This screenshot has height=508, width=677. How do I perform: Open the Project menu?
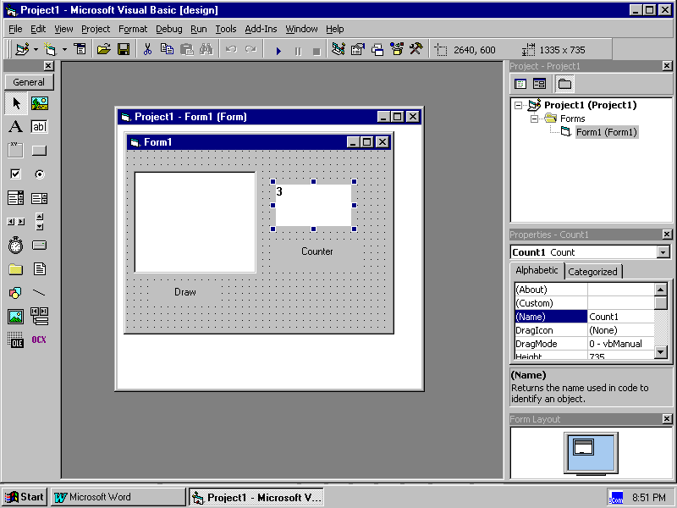pos(96,29)
